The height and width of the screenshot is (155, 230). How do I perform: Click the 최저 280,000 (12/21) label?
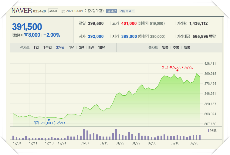(49, 123)
